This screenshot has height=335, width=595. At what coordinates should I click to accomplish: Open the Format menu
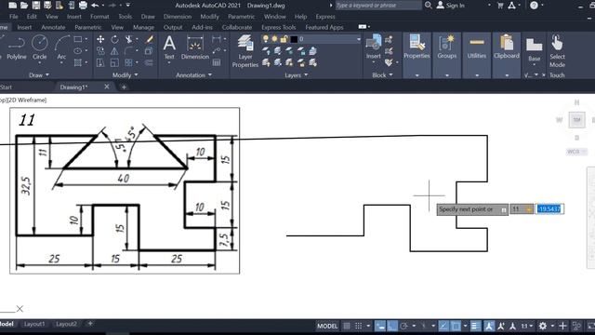tap(99, 17)
